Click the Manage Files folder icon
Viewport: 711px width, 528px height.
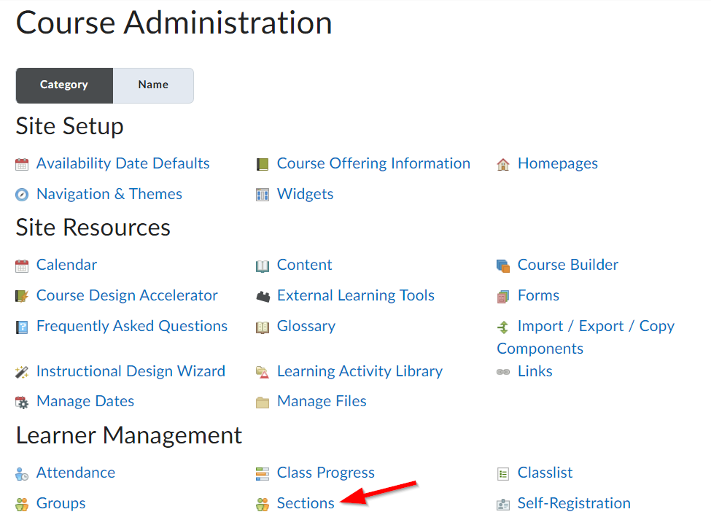263,401
